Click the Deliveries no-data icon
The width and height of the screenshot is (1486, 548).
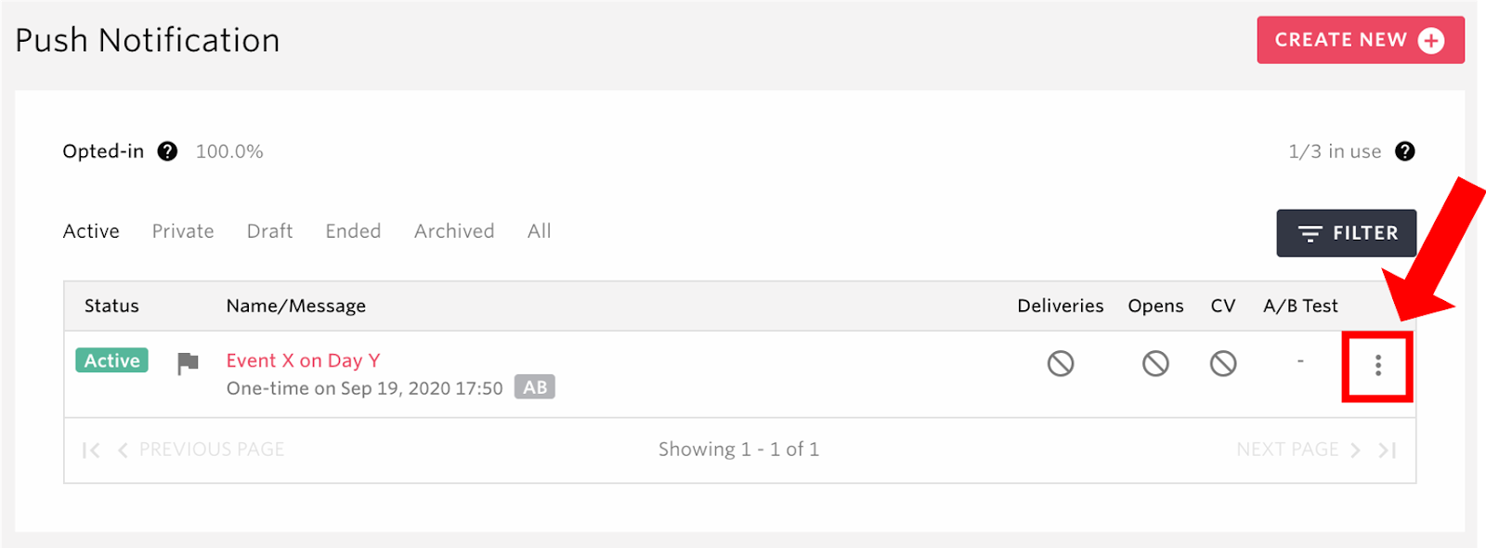[1060, 363]
